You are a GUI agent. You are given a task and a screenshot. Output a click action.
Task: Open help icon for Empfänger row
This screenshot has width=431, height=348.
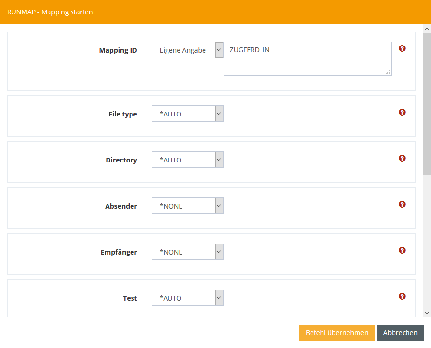coord(402,250)
